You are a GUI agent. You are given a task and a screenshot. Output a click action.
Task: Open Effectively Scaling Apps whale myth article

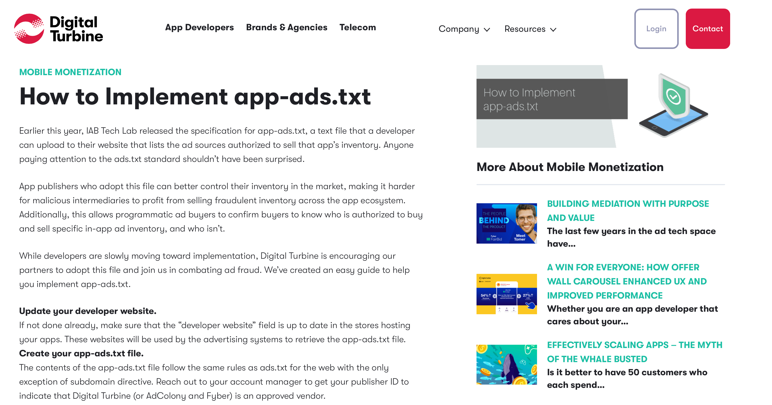(634, 352)
